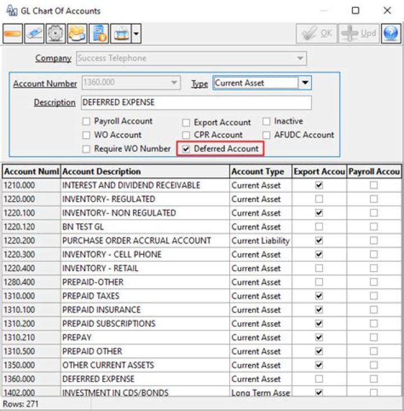The width and height of the screenshot is (404, 411).
Task: Expand the Type combo box arrow
Action: (x=305, y=83)
